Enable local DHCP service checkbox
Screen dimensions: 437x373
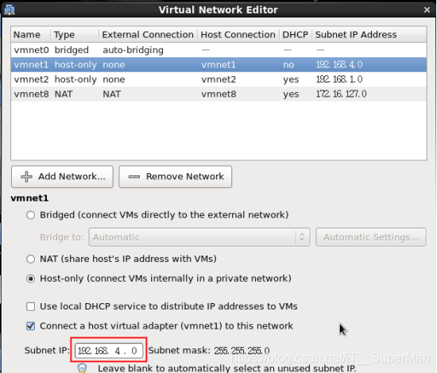(31, 306)
